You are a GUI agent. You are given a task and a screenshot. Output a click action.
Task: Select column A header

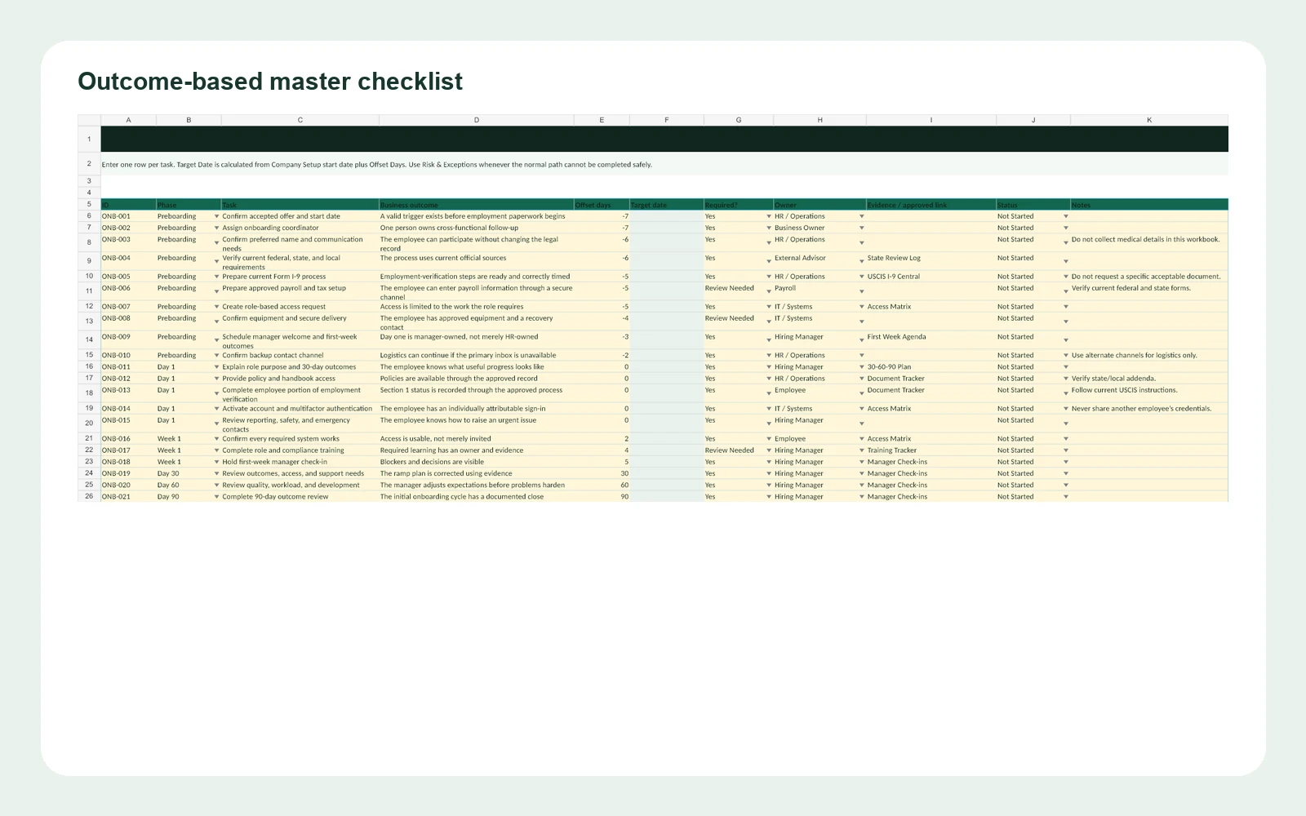click(128, 120)
